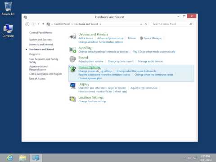Open System and Security in sidebar
216x162 pixels.
(40, 40)
